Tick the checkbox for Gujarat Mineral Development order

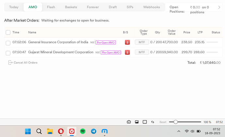(x=8, y=53)
